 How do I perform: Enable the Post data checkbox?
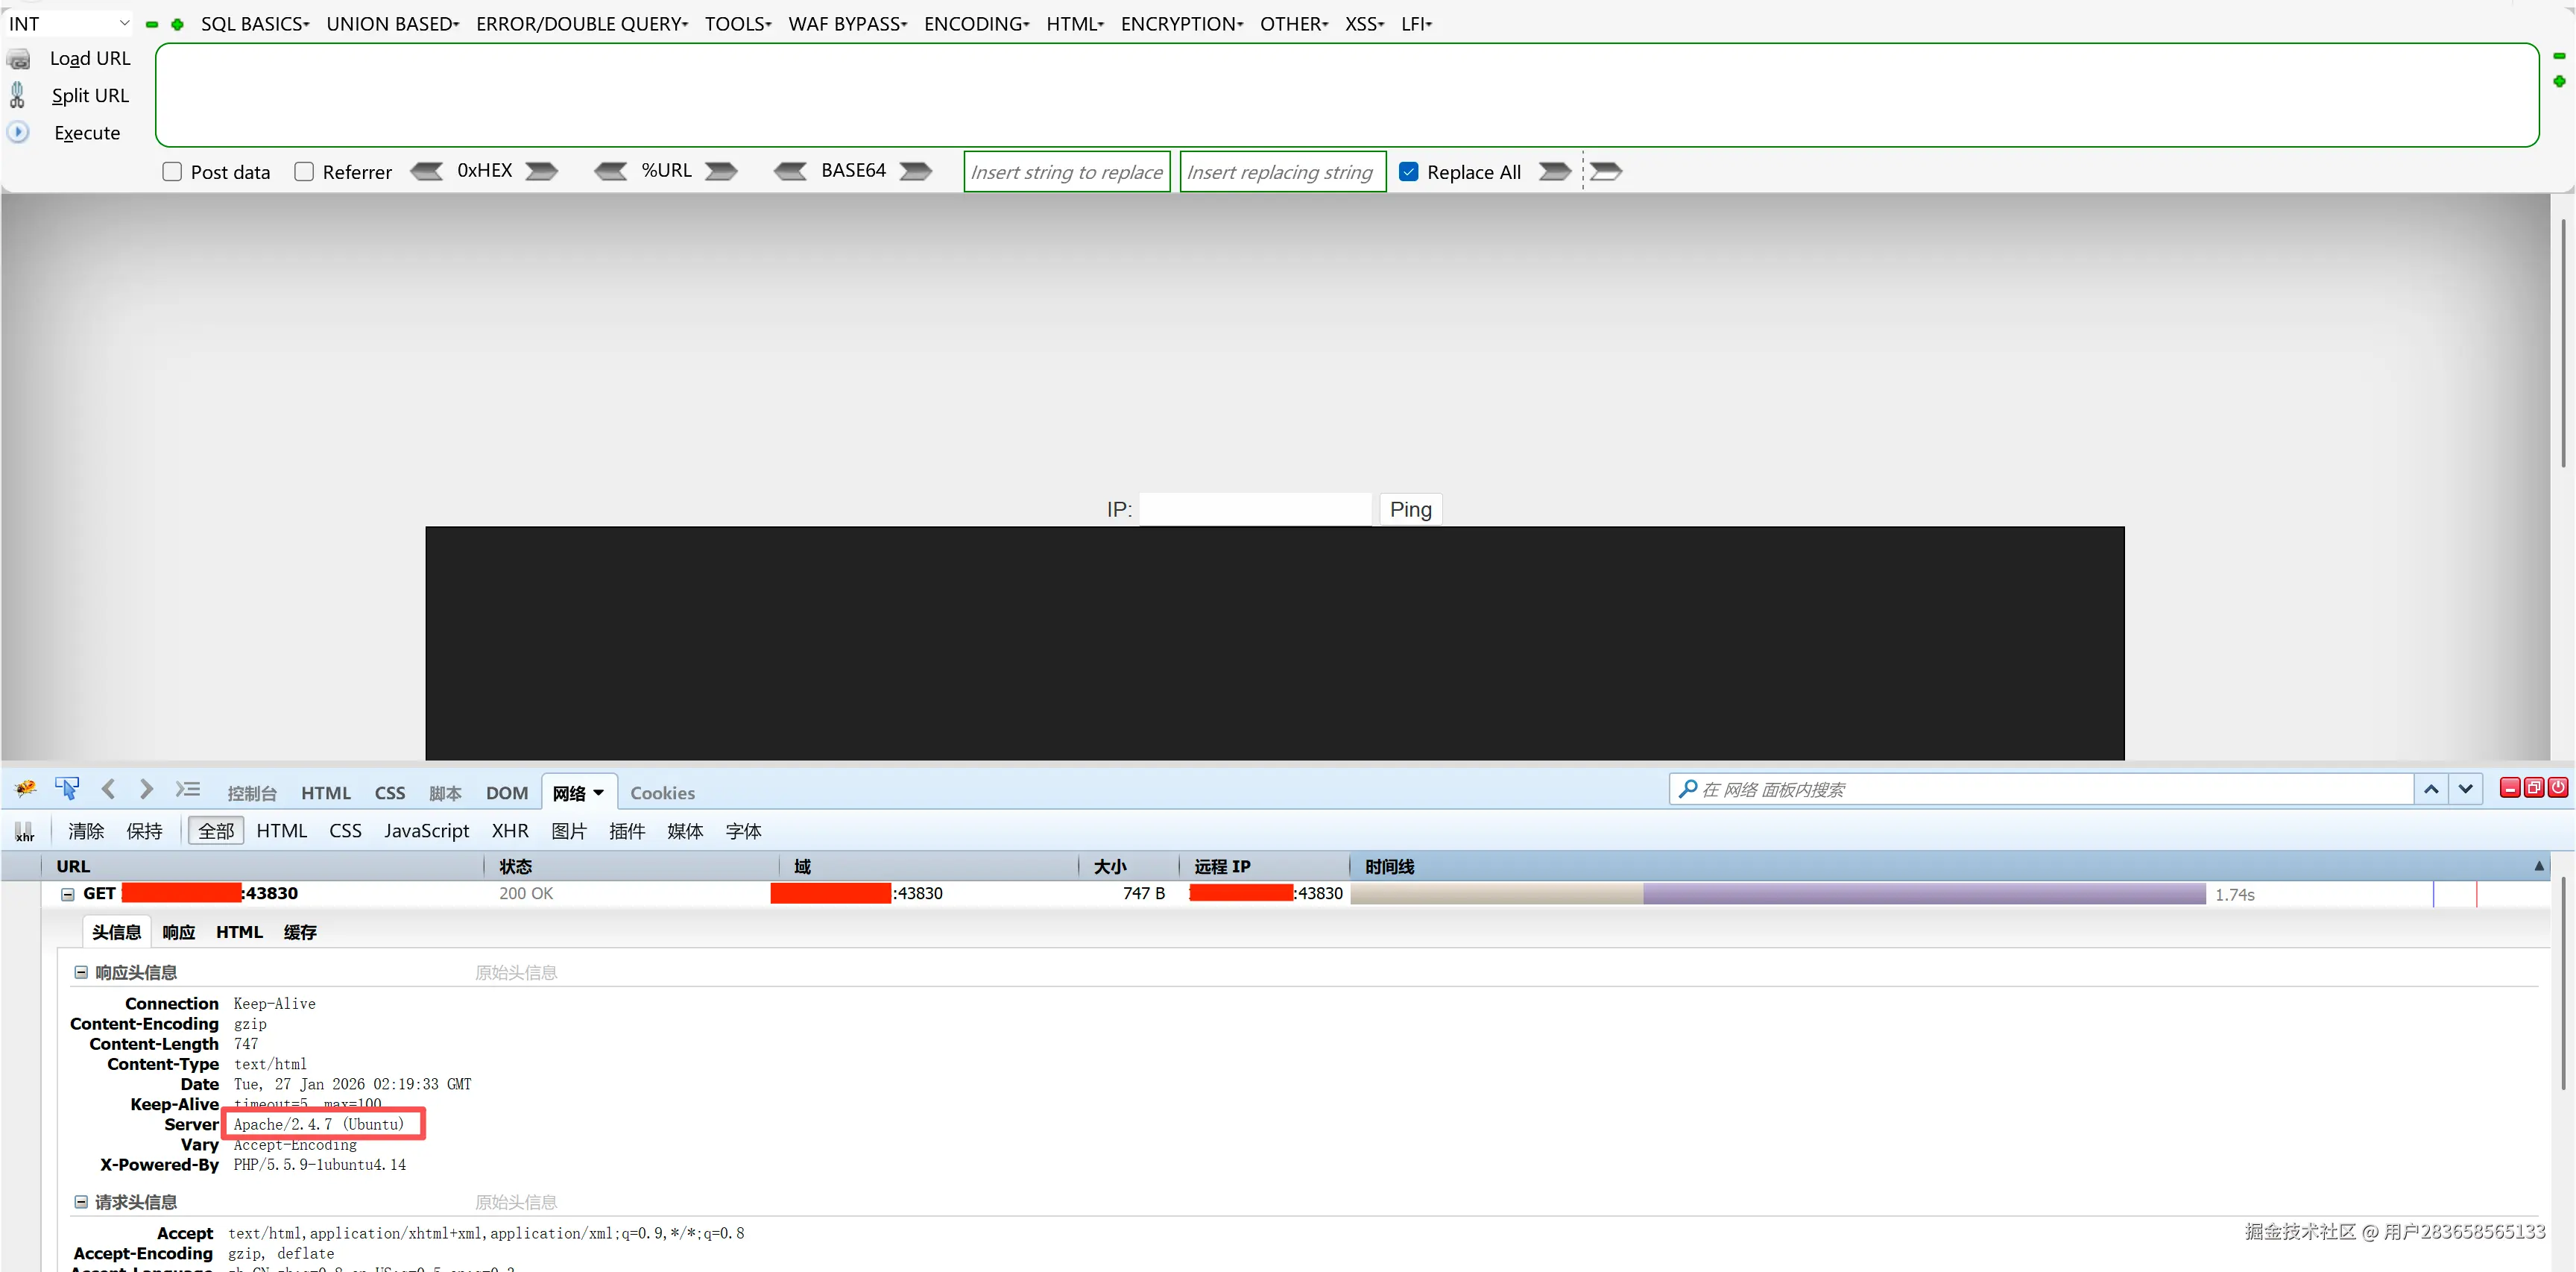(x=172, y=172)
